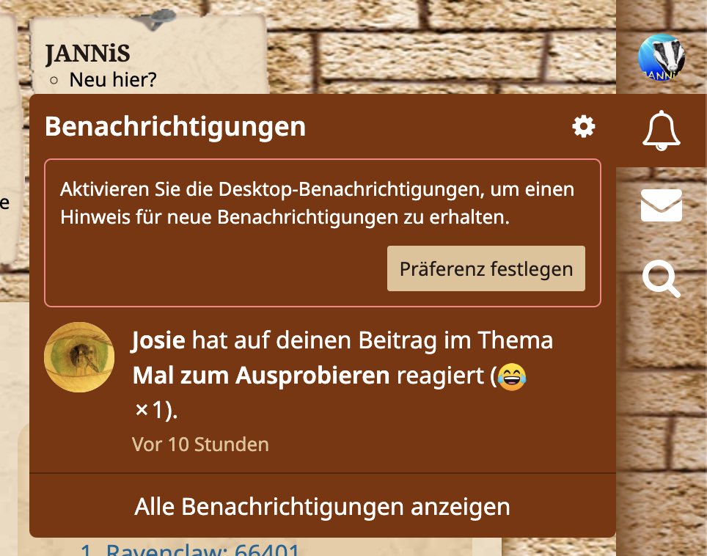Open notification settings gear icon
Viewport: 707px width, 556px height.
click(584, 126)
